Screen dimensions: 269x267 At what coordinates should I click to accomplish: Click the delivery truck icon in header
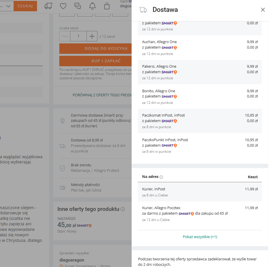point(49,6)
